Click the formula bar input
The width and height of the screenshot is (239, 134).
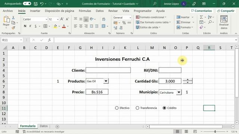tap(145, 40)
